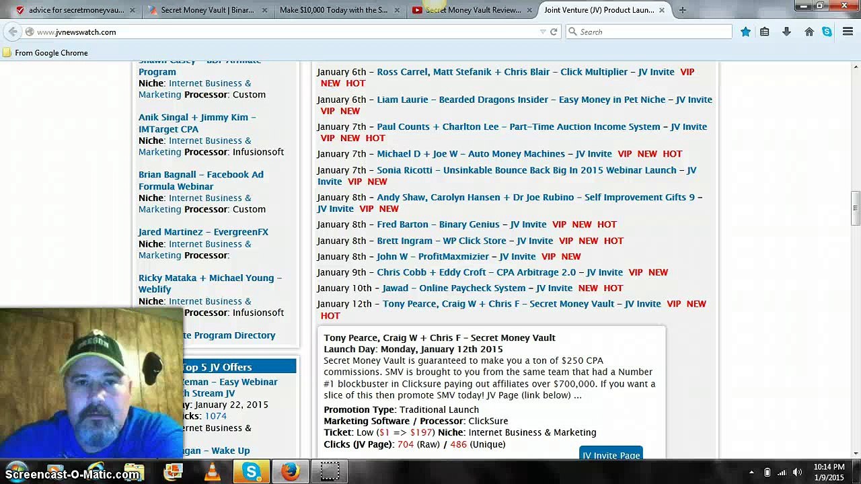Go back with the browser back arrow

(x=13, y=32)
